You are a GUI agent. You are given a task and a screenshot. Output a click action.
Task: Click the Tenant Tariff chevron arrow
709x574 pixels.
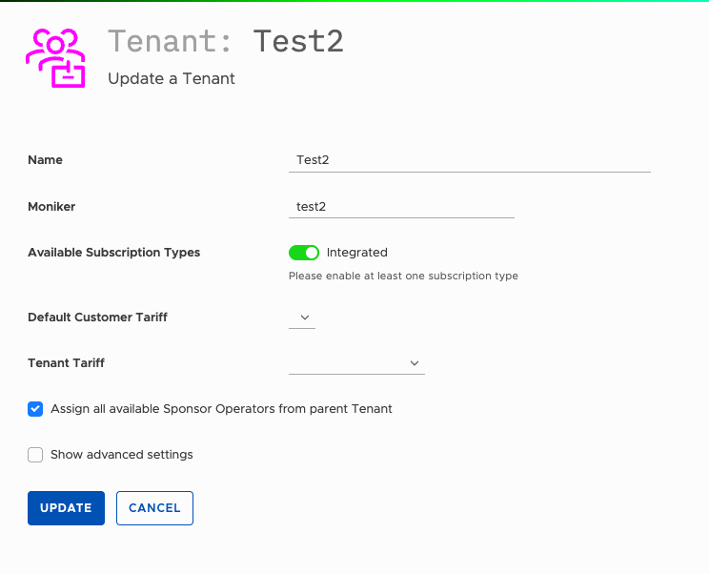pyautogui.click(x=415, y=363)
